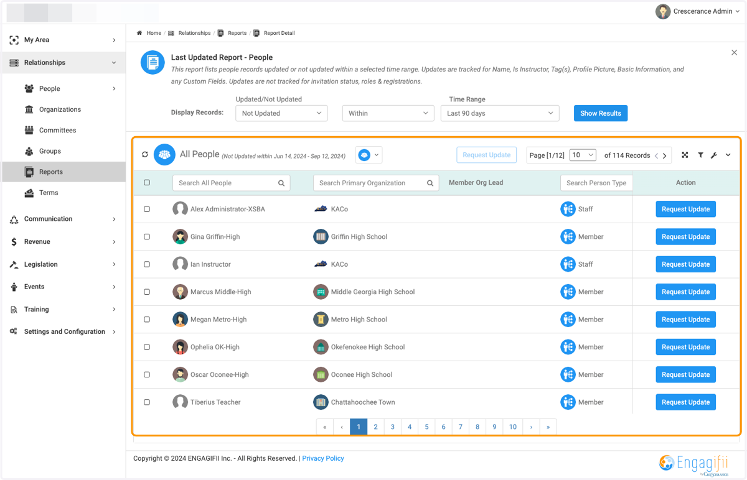The height and width of the screenshot is (480, 747).
Task: Click the Chattahoochee Town logo
Action: (x=321, y=402)
